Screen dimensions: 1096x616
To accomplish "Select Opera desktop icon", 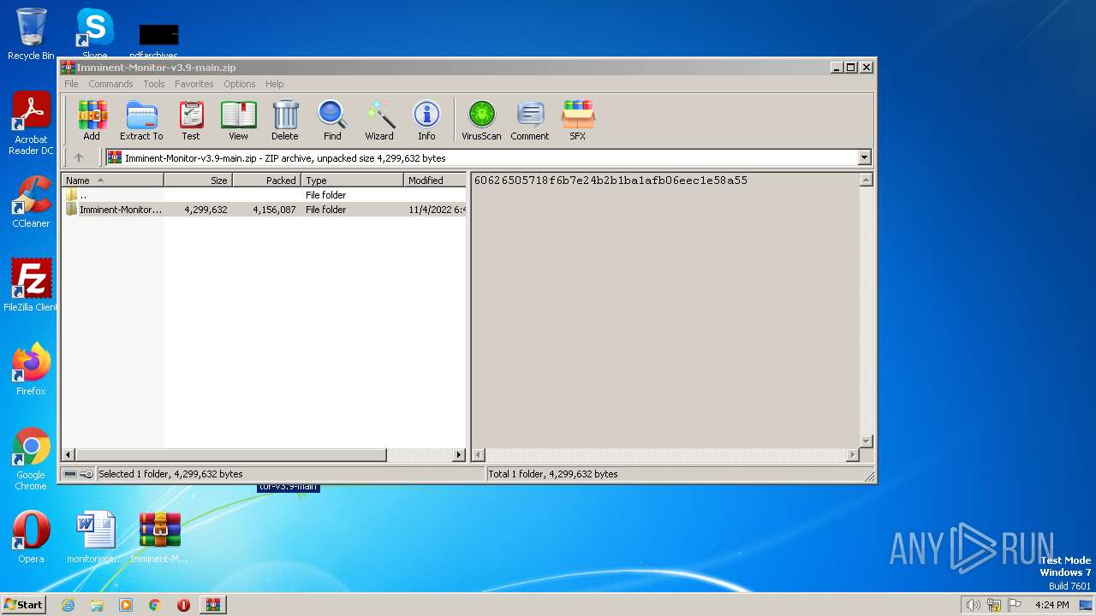I will (31, 537).
